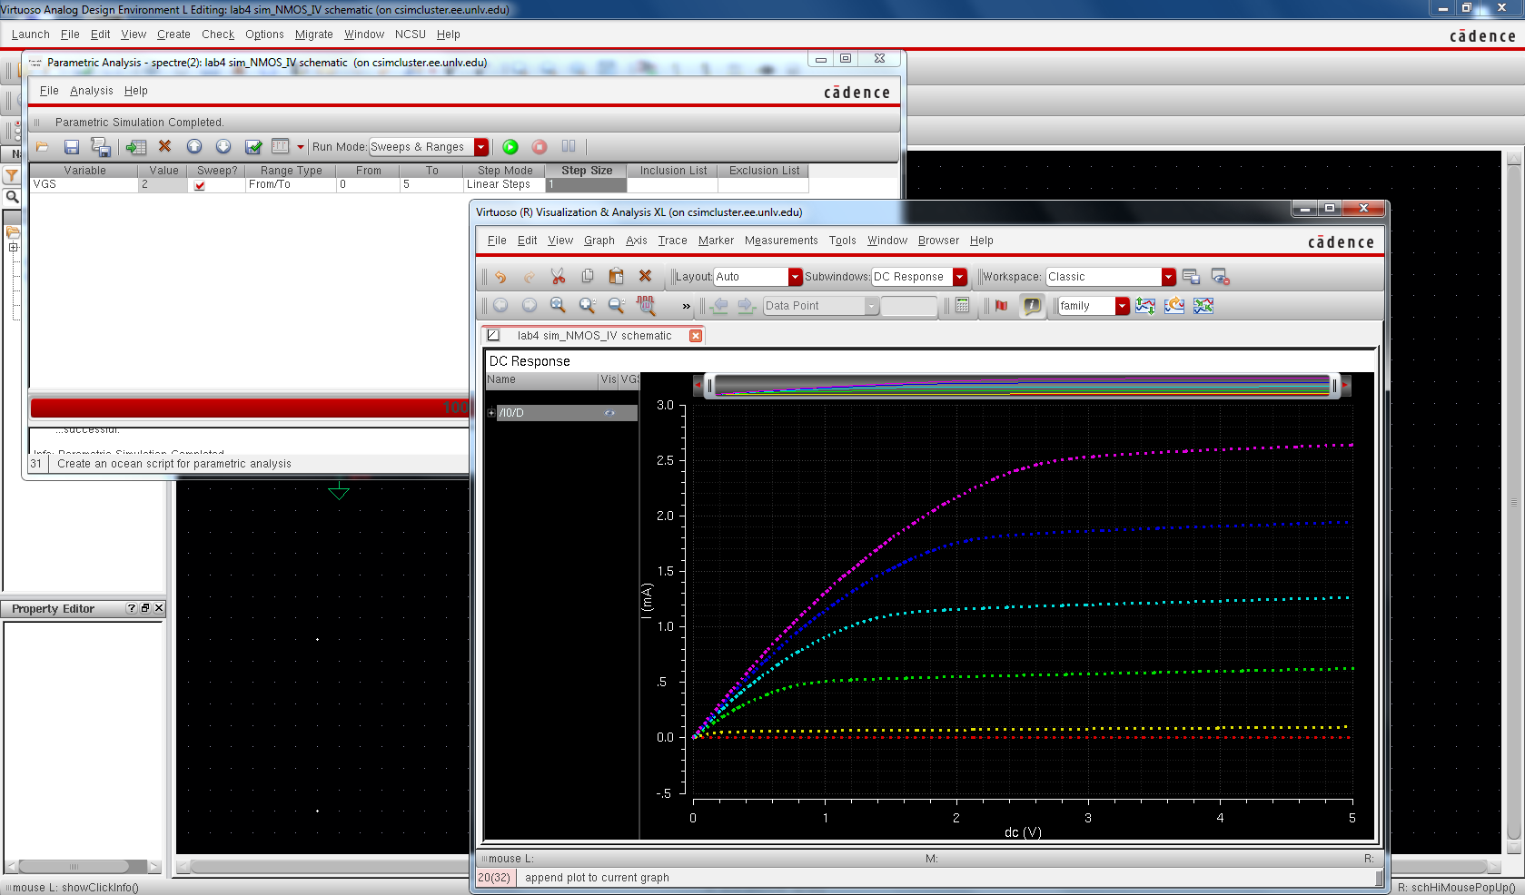Paste icon in Visualization & Analysis toolbar
The height and width of the screenshot is (895, 1525).
616,276
